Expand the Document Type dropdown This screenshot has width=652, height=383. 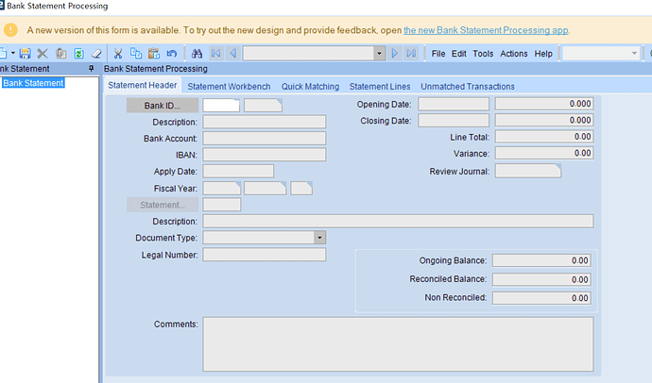pyautogui.click(x=319, y=239)
